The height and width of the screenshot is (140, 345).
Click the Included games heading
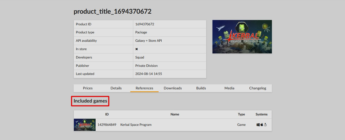pyautogui.click(x=90, y=101)
